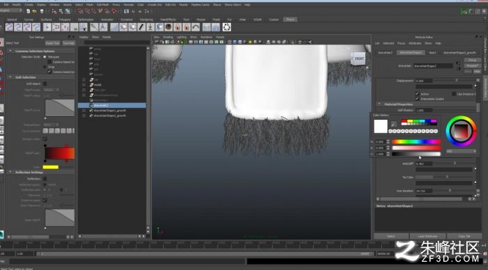Viewport: 488px width, 270px height.
Task: Toggle the Reflection checkbox in Reflection Settings
Action: [x=45, y=179]
